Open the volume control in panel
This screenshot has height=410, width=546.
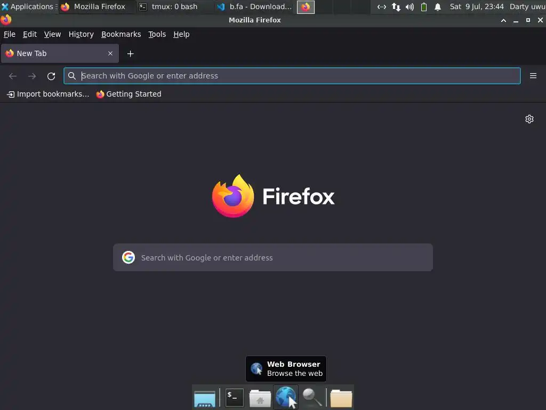point(410,6)
